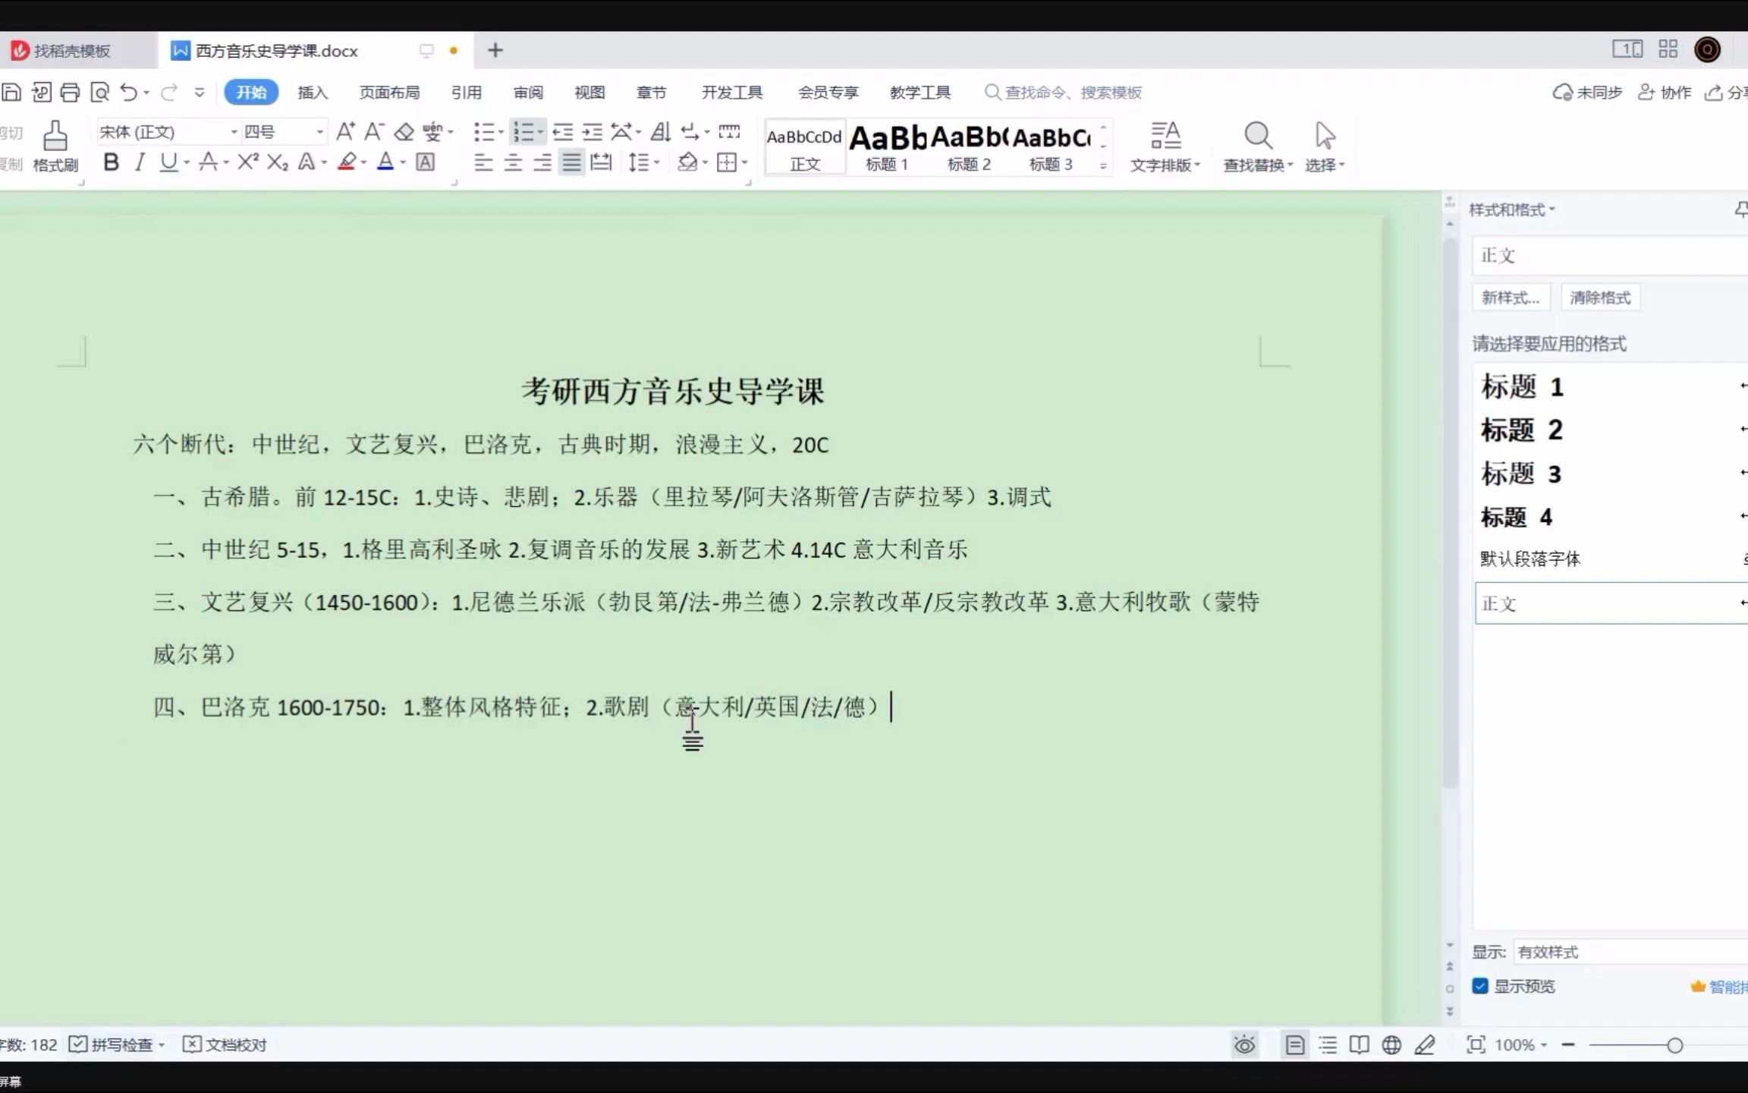Viewport: 1748px width, 1093px height.
Task: Open 选择 dropdown
Action: pos(1325,147)
